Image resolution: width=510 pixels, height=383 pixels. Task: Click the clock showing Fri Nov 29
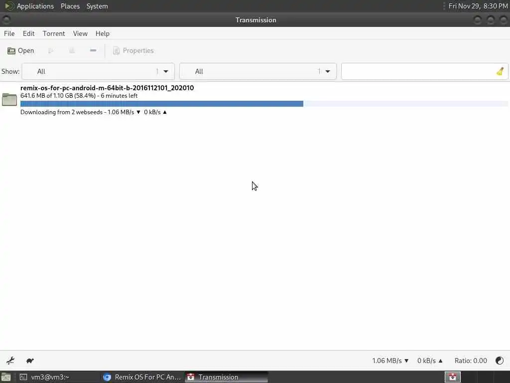(x=478, y=6)
